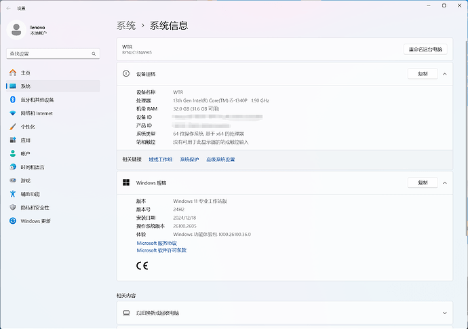This screenshot has height=329, width=468.
Task: Open the 高级系统设置 link
Action: (x=220, y=159)
